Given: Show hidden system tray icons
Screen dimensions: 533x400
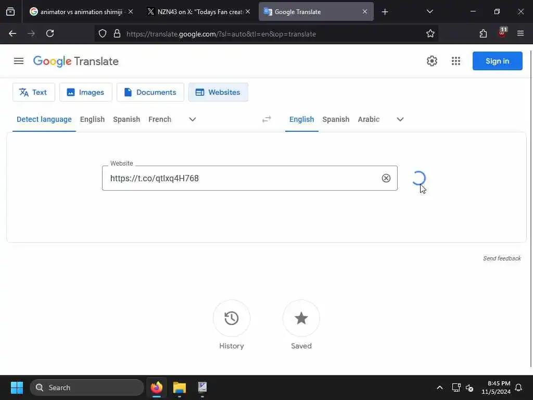Looking at the screenshot, I should pos(439,387).
